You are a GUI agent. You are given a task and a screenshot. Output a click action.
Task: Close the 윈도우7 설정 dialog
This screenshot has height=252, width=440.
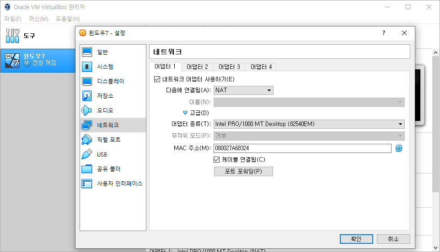(404, 33)
